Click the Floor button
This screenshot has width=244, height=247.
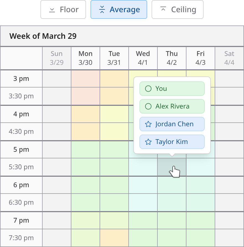point(63,9)
